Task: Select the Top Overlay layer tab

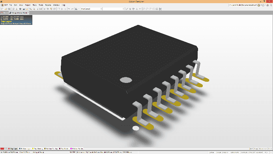Action: coord(37,148)
